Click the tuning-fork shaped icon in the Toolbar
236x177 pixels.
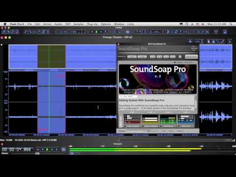click(216, 32)
